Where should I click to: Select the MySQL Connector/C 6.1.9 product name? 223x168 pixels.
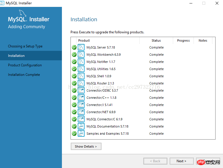[x=104, y=119]
